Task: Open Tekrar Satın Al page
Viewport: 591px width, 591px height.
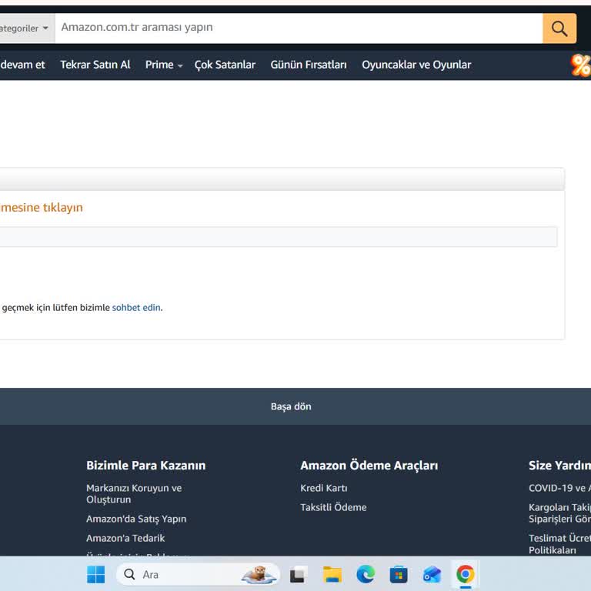Action: coord(95,65)
